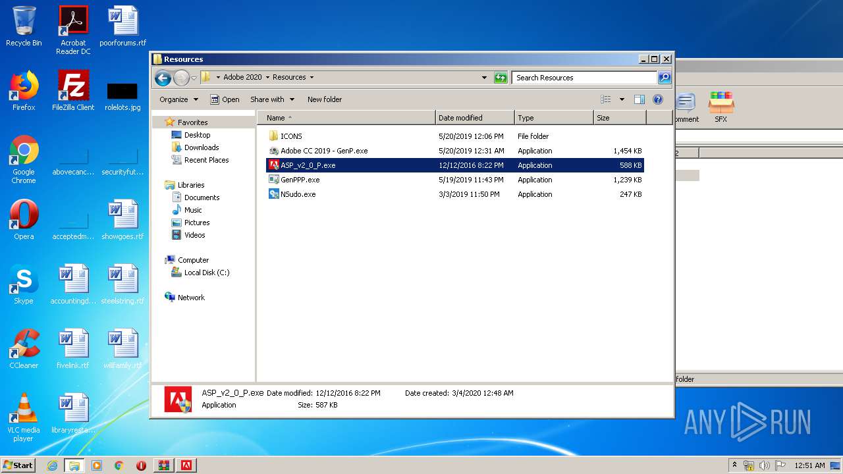The height and width of the screenshot is (474, 843).
Task: Open steelstring.rtf desktop document
Action: pos(122,284)
